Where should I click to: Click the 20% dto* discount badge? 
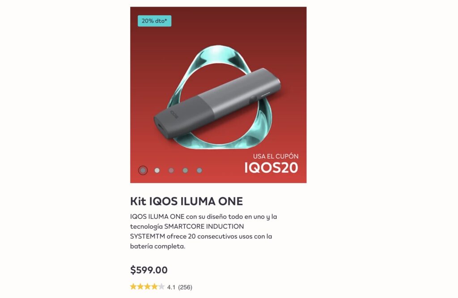pos(154,21)
